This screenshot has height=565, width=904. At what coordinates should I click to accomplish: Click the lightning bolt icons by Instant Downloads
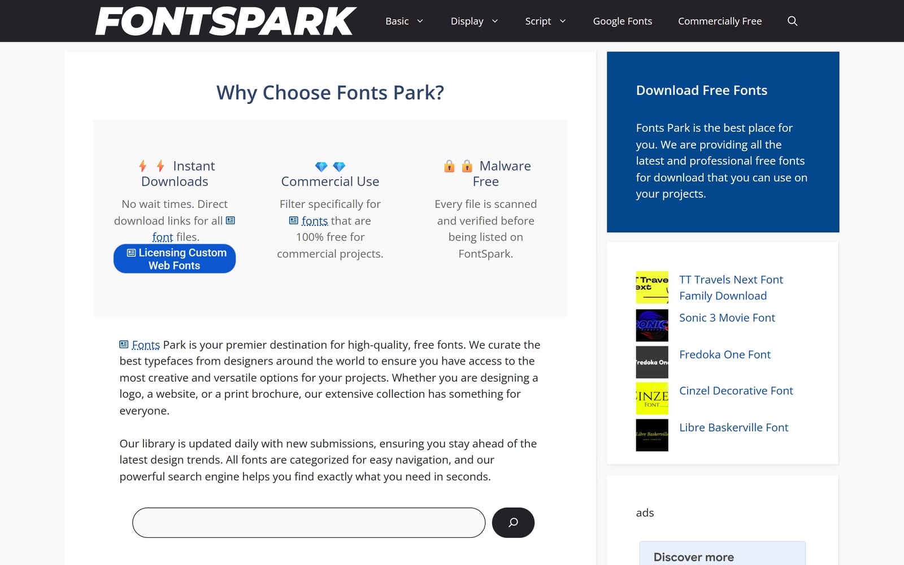point(151,166)
